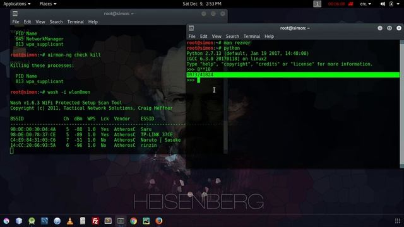Open the system menu arrow at far right
This screenshot has height=227, width=404.
(398, 4)
